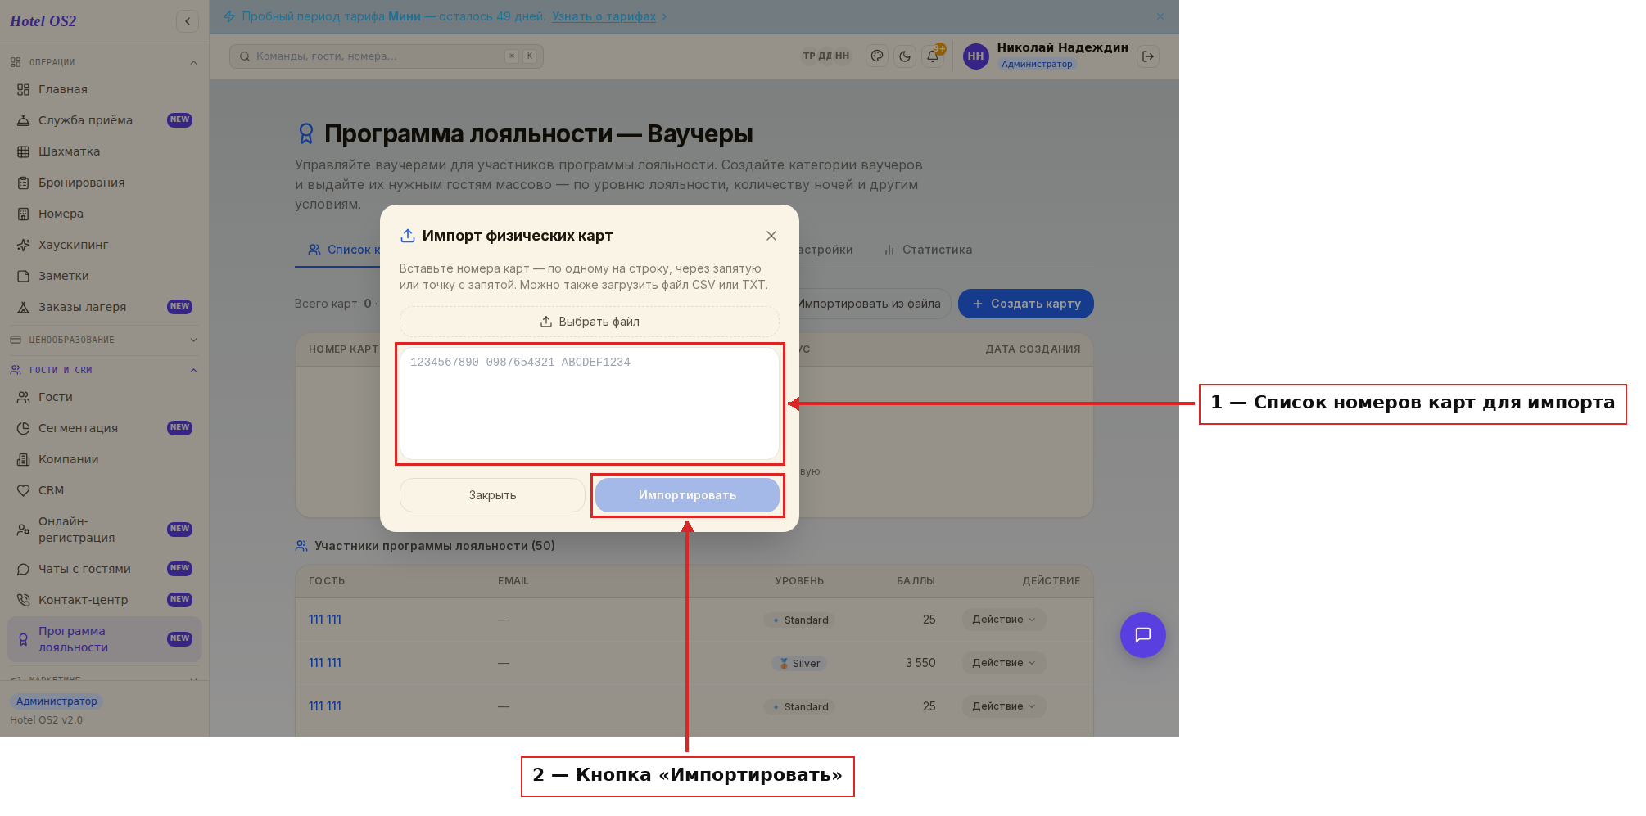Click the logout icon in header
1646x816 pixels.
[x=1148, y=56]
